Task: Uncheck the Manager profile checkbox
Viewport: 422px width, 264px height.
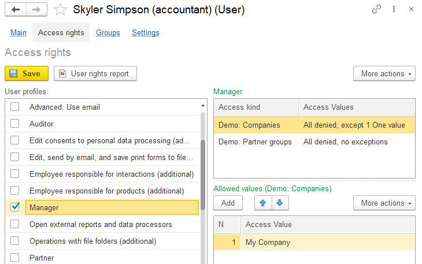Action: tap(15, 207)
